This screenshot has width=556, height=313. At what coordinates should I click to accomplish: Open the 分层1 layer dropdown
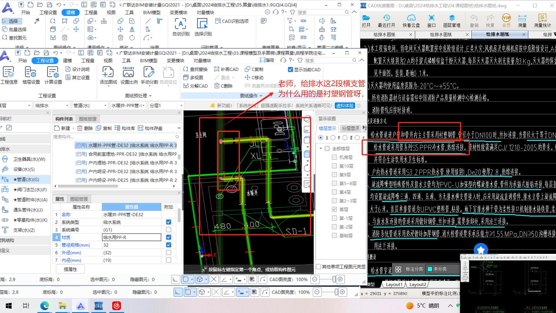[x=166, y=105]
